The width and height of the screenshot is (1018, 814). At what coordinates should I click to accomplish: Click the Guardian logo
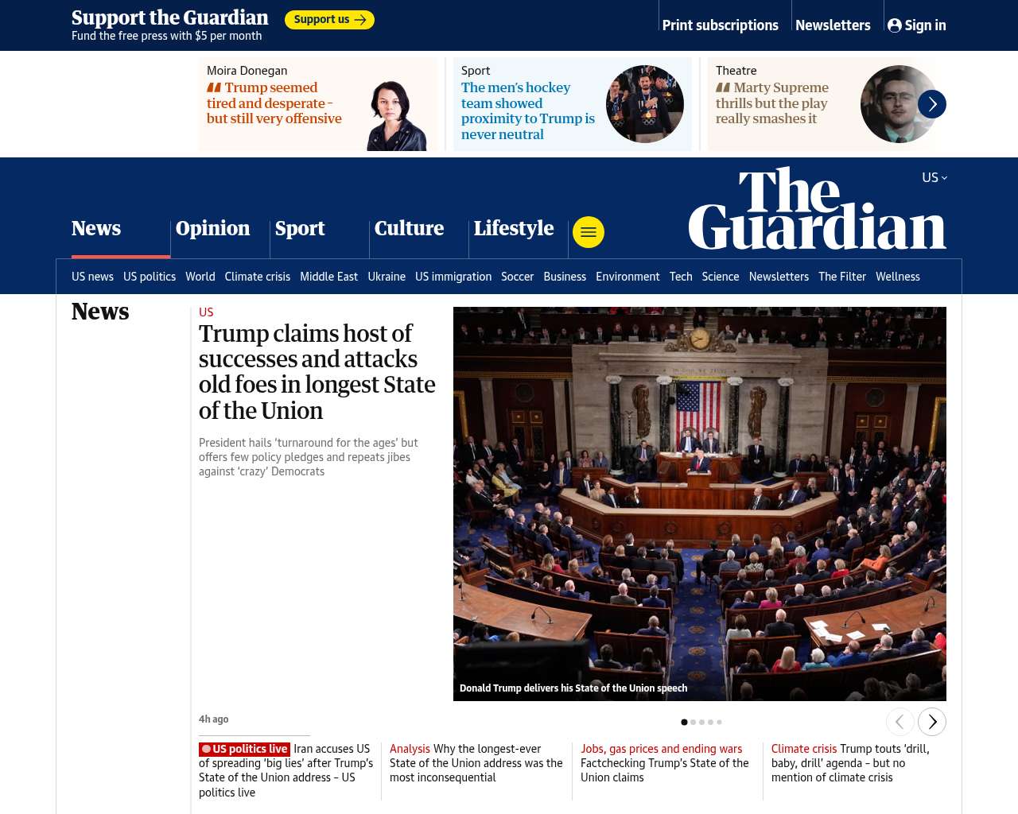point(818,208)
